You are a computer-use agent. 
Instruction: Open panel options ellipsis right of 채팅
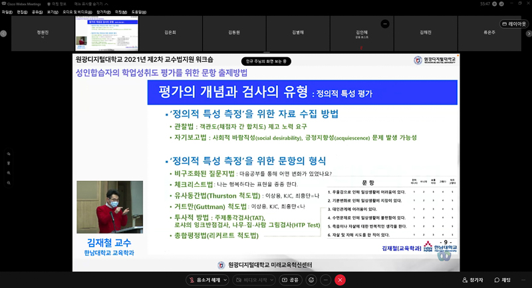point(523,280)
